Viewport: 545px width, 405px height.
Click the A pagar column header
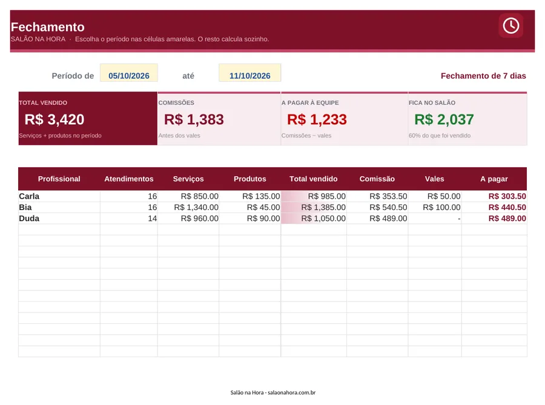tap(494, 179)
